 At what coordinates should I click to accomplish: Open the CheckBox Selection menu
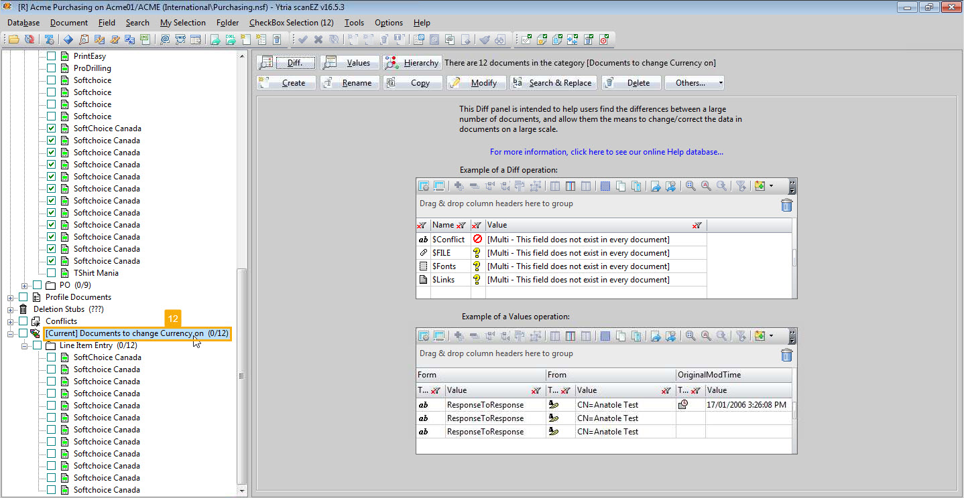(x=291, y=22)
